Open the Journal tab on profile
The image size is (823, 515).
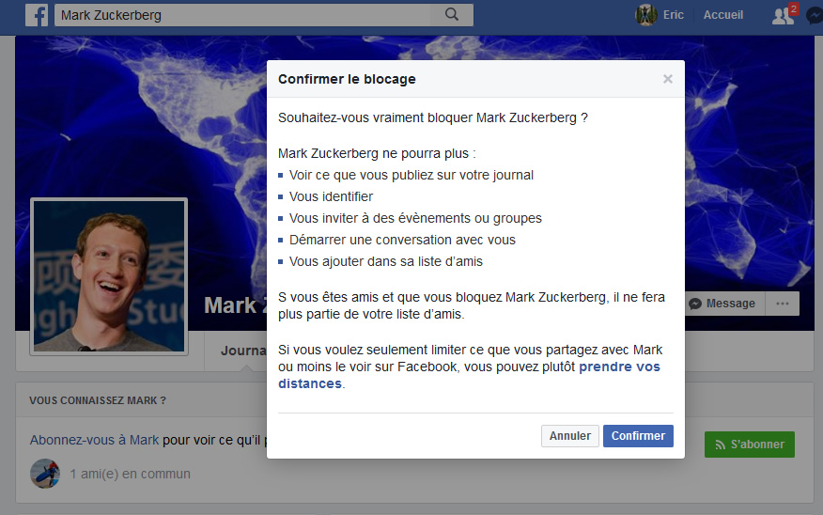[243, 351]
